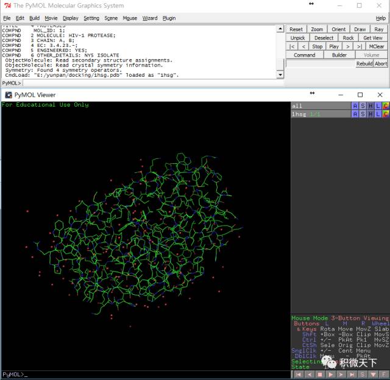
Task: Open the Display menu
Action: 71,18
